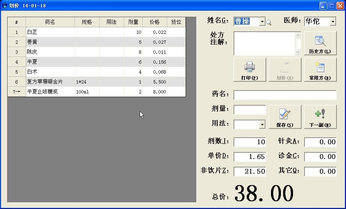The height and width of the screenshot is (209, 346).
Task: Click the notes scrollbar down arrow
Action: [298, 52]
